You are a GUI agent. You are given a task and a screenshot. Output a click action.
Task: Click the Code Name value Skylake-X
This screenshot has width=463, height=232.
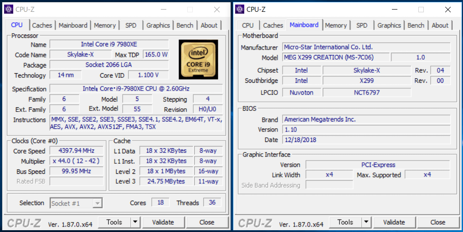click(80, 55)
